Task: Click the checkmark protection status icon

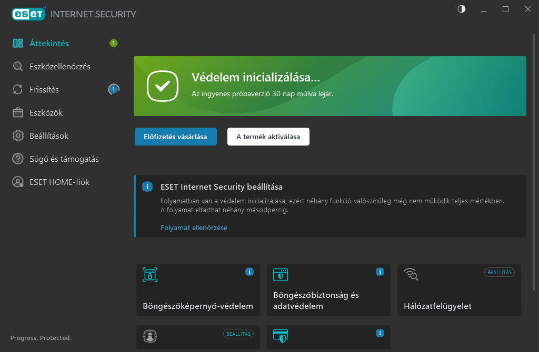Action: (x=163, y=86)
